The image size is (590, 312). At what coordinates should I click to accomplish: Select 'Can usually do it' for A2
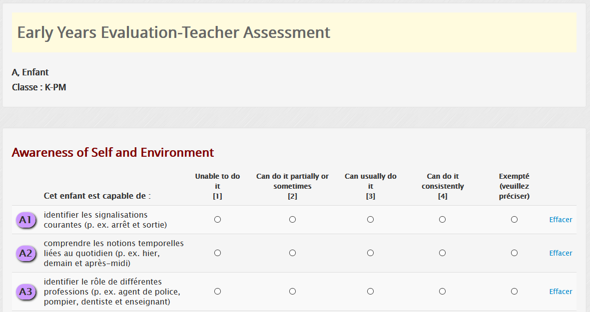(x=371, y=253)
